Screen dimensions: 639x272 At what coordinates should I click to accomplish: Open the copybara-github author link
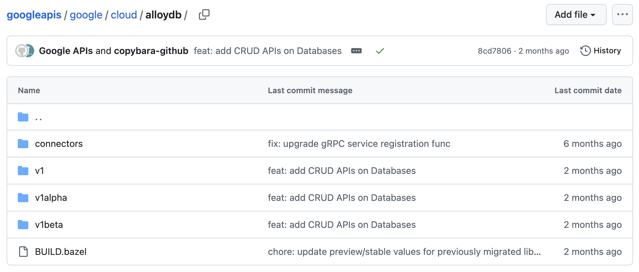point(151,51)
